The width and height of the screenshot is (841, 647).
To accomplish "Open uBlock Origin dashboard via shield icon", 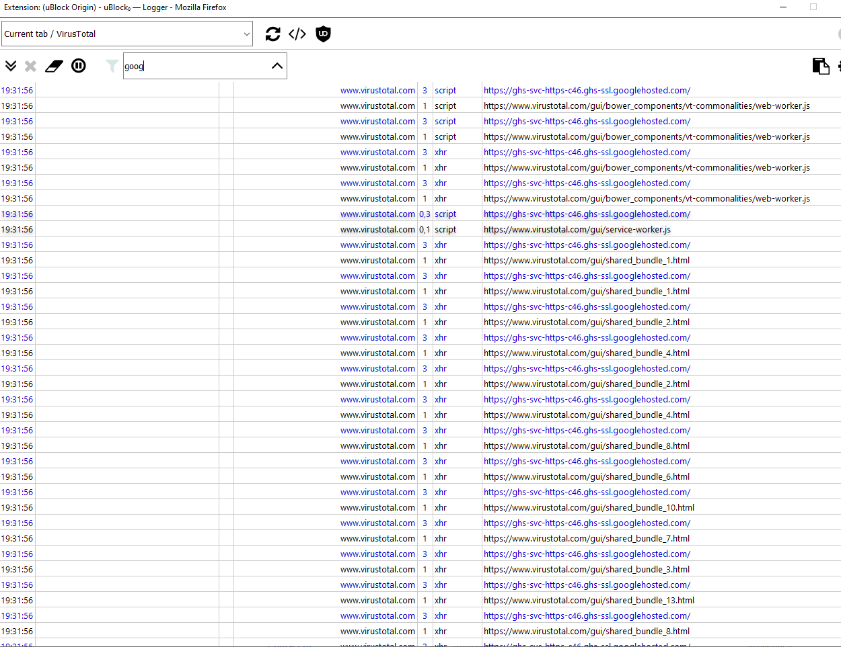I will [x=324, y=34].
